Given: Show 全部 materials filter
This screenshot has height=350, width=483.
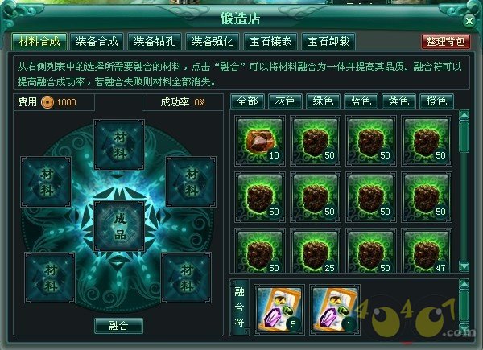Looking at the screenshot, I should pyautogui.click(x=247, y=101).
